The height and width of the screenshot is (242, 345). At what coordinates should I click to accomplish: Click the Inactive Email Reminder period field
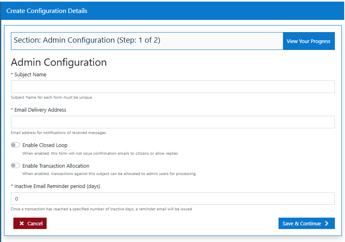pos(173,199)
